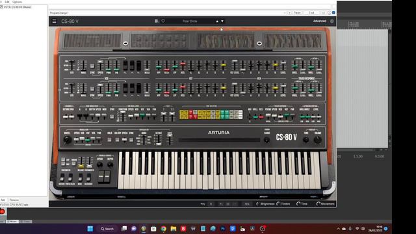Open Polar Circle preset name dropdown
Image resolution: width=416 pixels, height=234 pixels.
click(x=190, y=21)
